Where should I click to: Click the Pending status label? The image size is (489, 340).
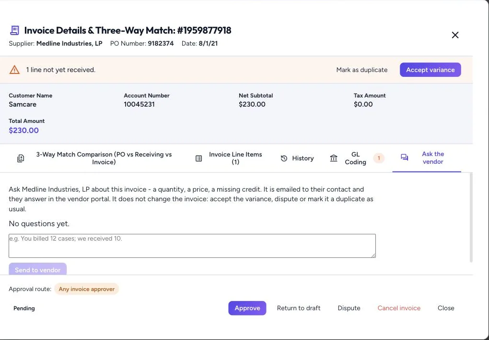click(24, 308)
